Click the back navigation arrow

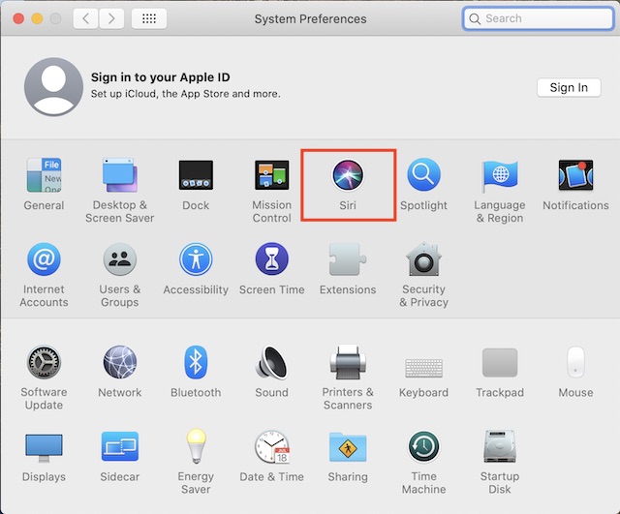pos(85,18)
